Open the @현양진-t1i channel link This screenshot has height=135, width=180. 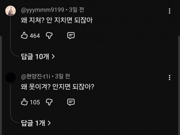click(35, 76)
